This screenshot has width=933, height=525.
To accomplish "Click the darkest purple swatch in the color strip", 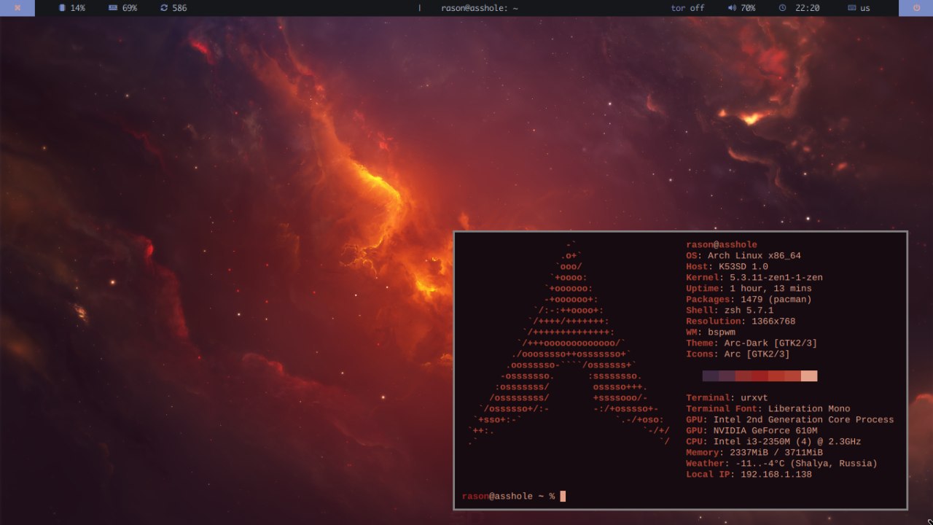I will 711,376.
